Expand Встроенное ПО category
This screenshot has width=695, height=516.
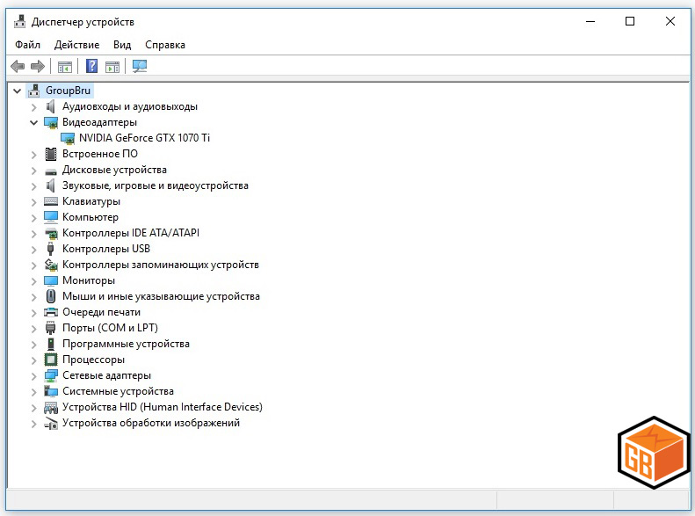(x=33, y=155)
